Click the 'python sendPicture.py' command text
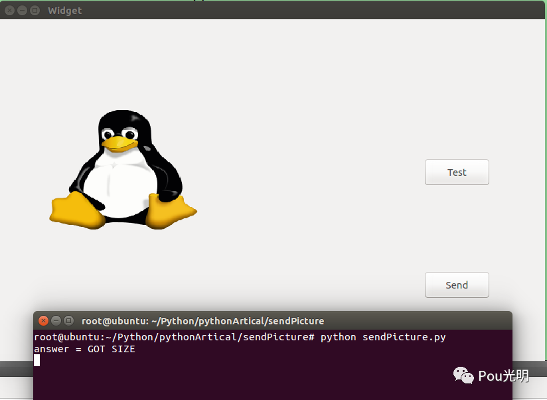The height and width of the screenshot is (400, 547). (383, 337)
